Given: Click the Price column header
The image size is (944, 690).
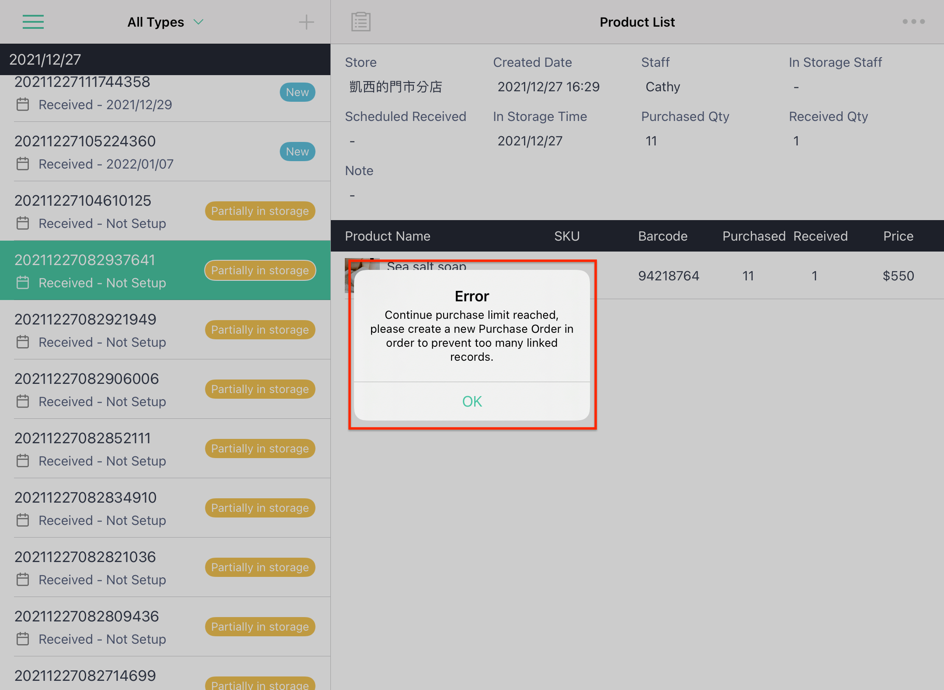Looking at the screenshot, I should [x=898, y=236].
